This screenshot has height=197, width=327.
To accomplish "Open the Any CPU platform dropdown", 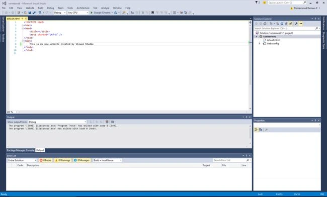I will pos(78,13).
